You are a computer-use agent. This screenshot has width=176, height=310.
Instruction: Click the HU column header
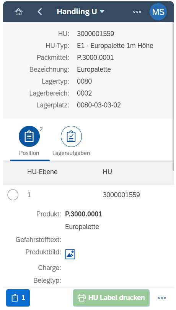pyautogui.click(x=108, y=172)
